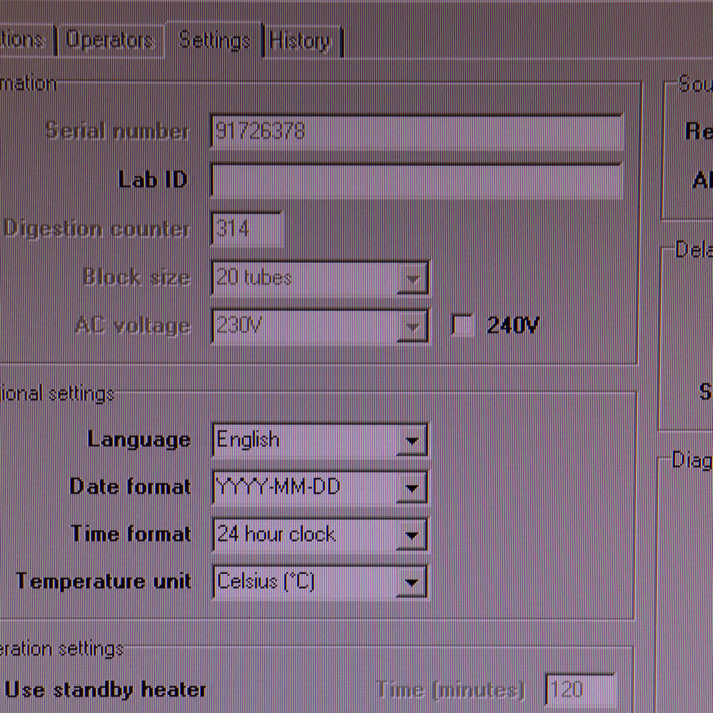
Task: Expand the Date format dropdown arrow
Action: point(412,488)
